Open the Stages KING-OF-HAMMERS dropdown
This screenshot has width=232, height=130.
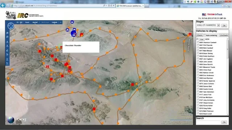click(218, 25)
